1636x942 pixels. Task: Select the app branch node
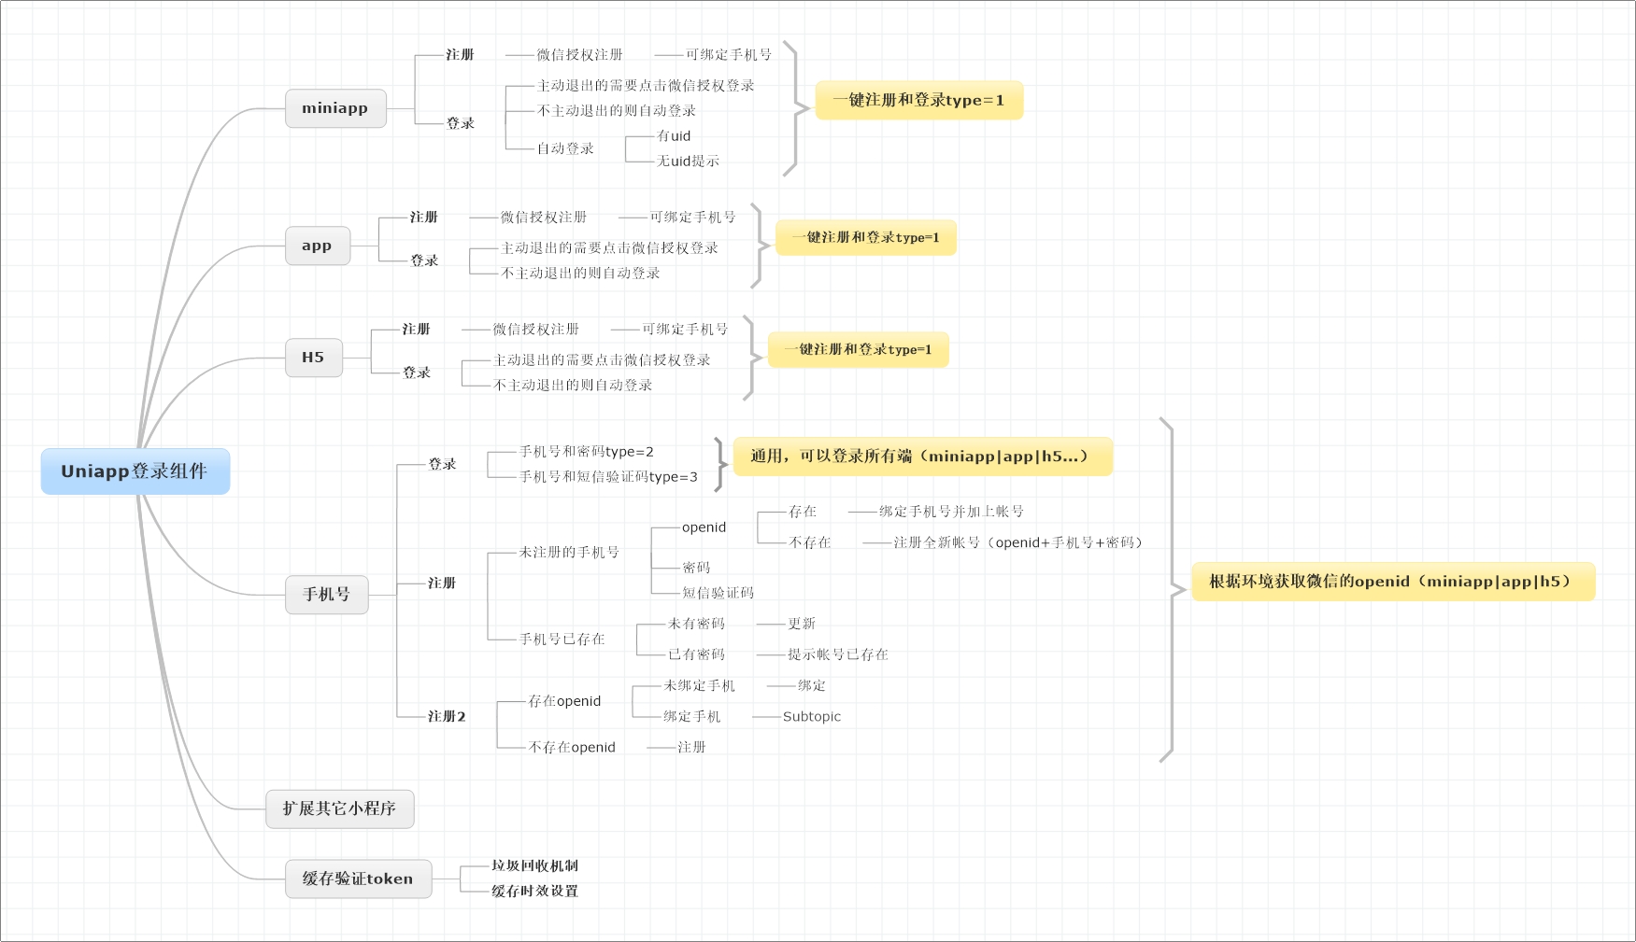coord(317,245)
